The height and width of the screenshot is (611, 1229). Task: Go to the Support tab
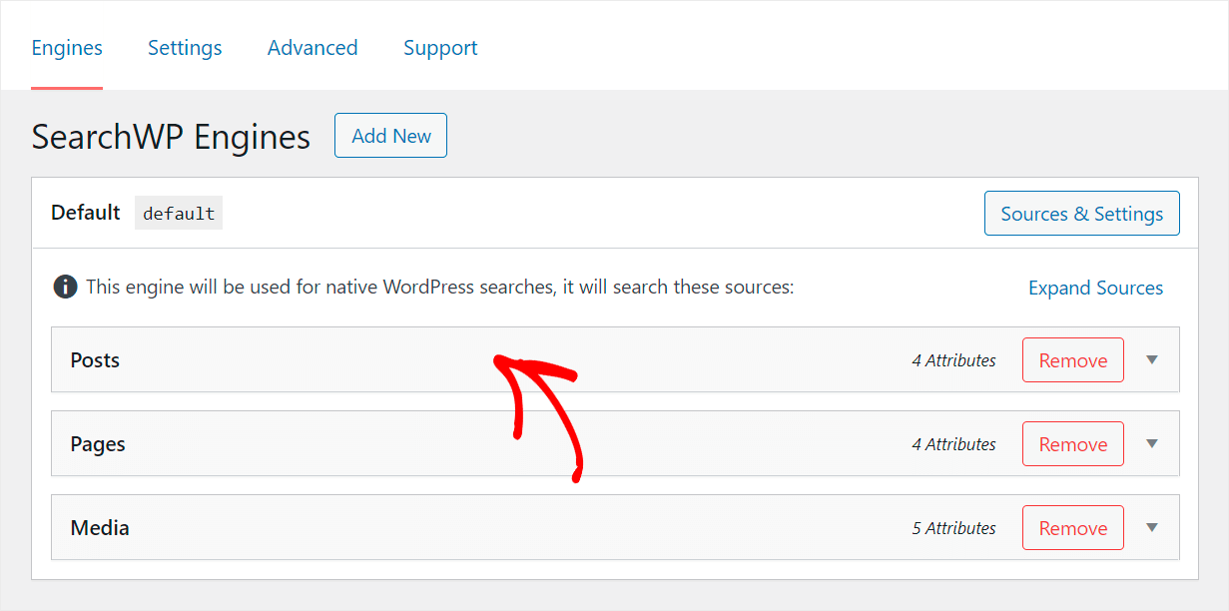pyautogui.click(x=440, y=48)
